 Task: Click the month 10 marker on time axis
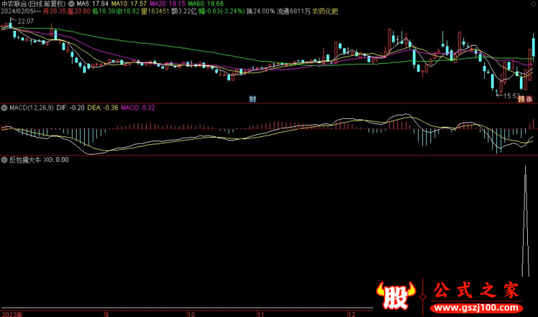click(x=191, y=314)
